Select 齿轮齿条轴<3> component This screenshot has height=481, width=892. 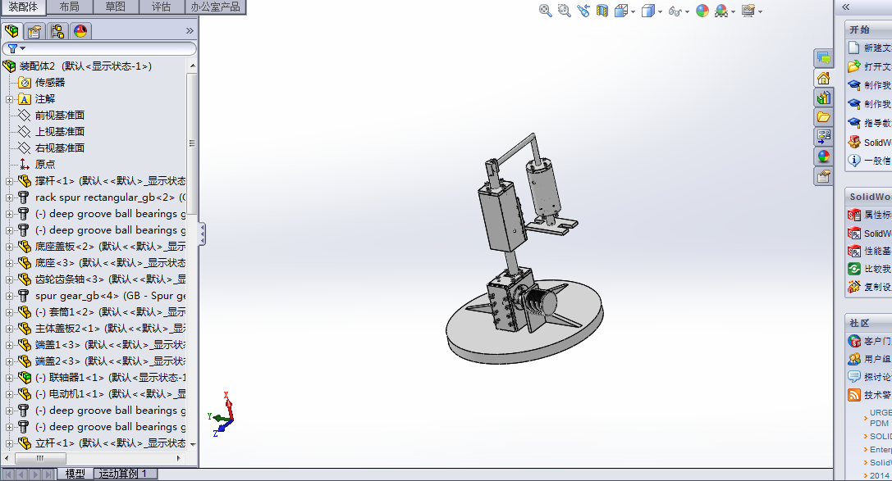(110, 279)
